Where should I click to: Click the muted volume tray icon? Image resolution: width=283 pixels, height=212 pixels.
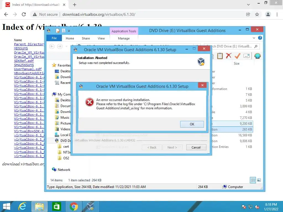click(257, 207)
